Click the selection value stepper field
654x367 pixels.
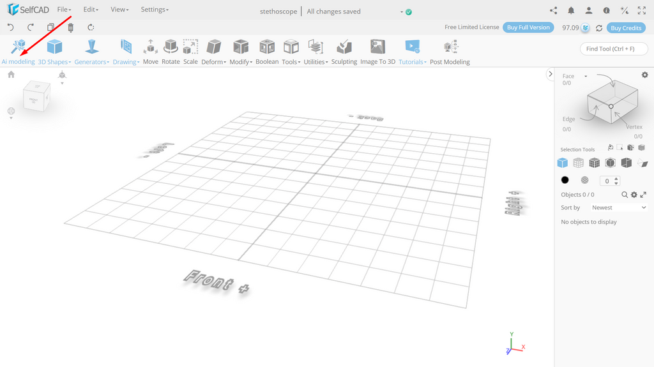[x=610, y=181]
